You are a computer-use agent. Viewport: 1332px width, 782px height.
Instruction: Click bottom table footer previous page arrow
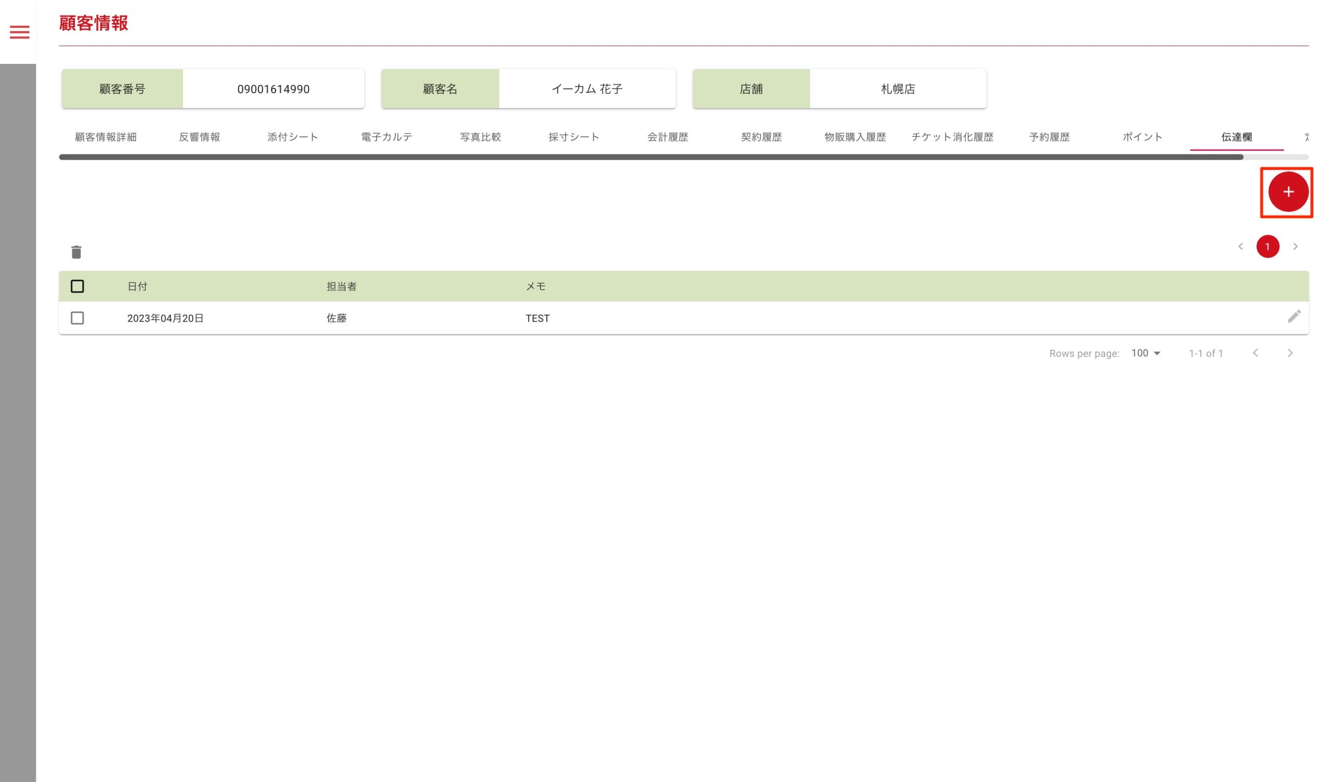click(1256, 353)
